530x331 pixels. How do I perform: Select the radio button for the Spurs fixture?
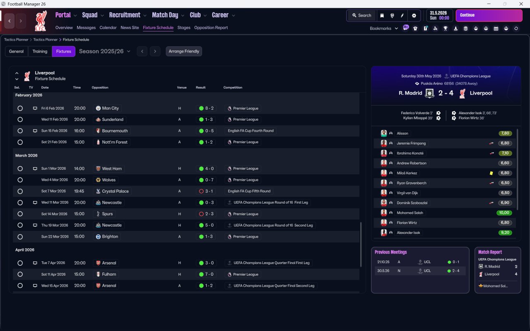[20, 214]
